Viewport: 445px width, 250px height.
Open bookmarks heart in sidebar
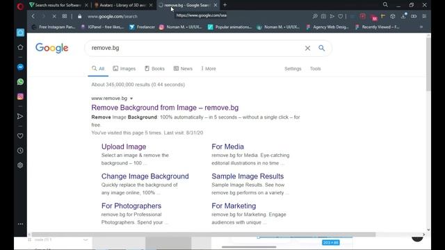20,136
